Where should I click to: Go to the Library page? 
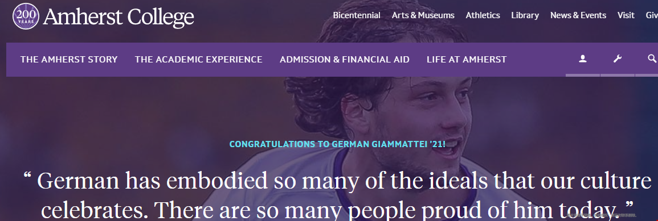coord(525,15)
